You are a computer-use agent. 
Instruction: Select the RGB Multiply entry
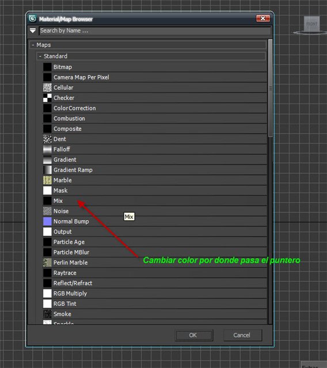155,293
